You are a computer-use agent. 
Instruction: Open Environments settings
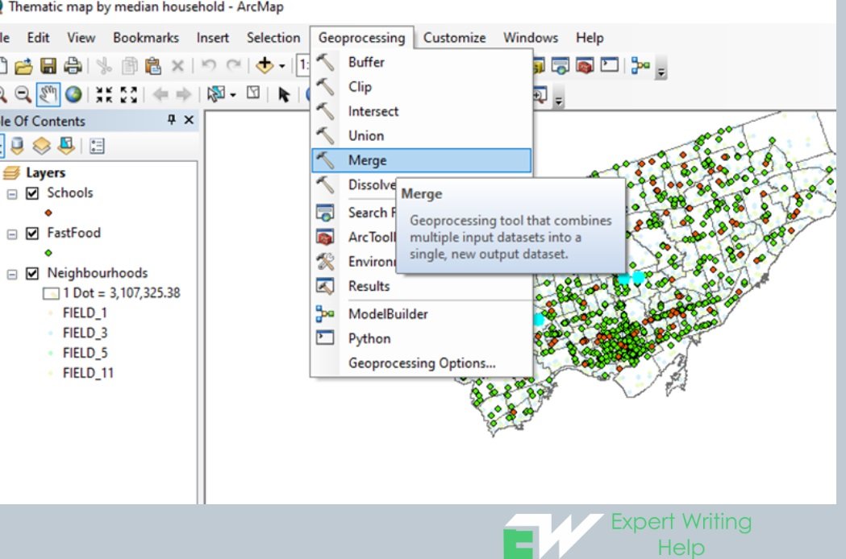pos(379,261)
